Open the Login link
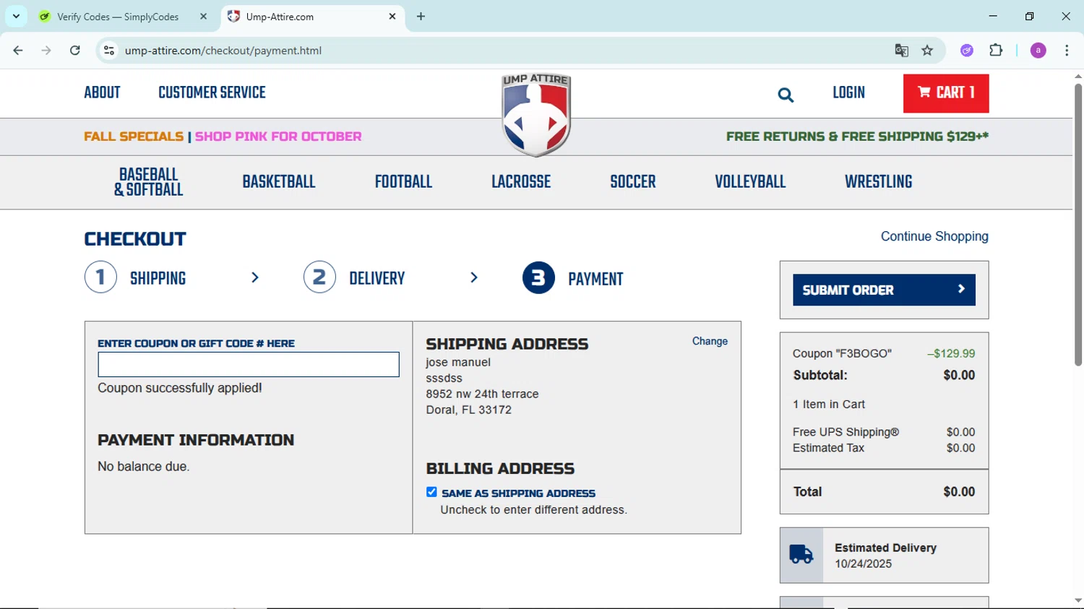This screenshot has height=609, width=1084. coord(848,93)
